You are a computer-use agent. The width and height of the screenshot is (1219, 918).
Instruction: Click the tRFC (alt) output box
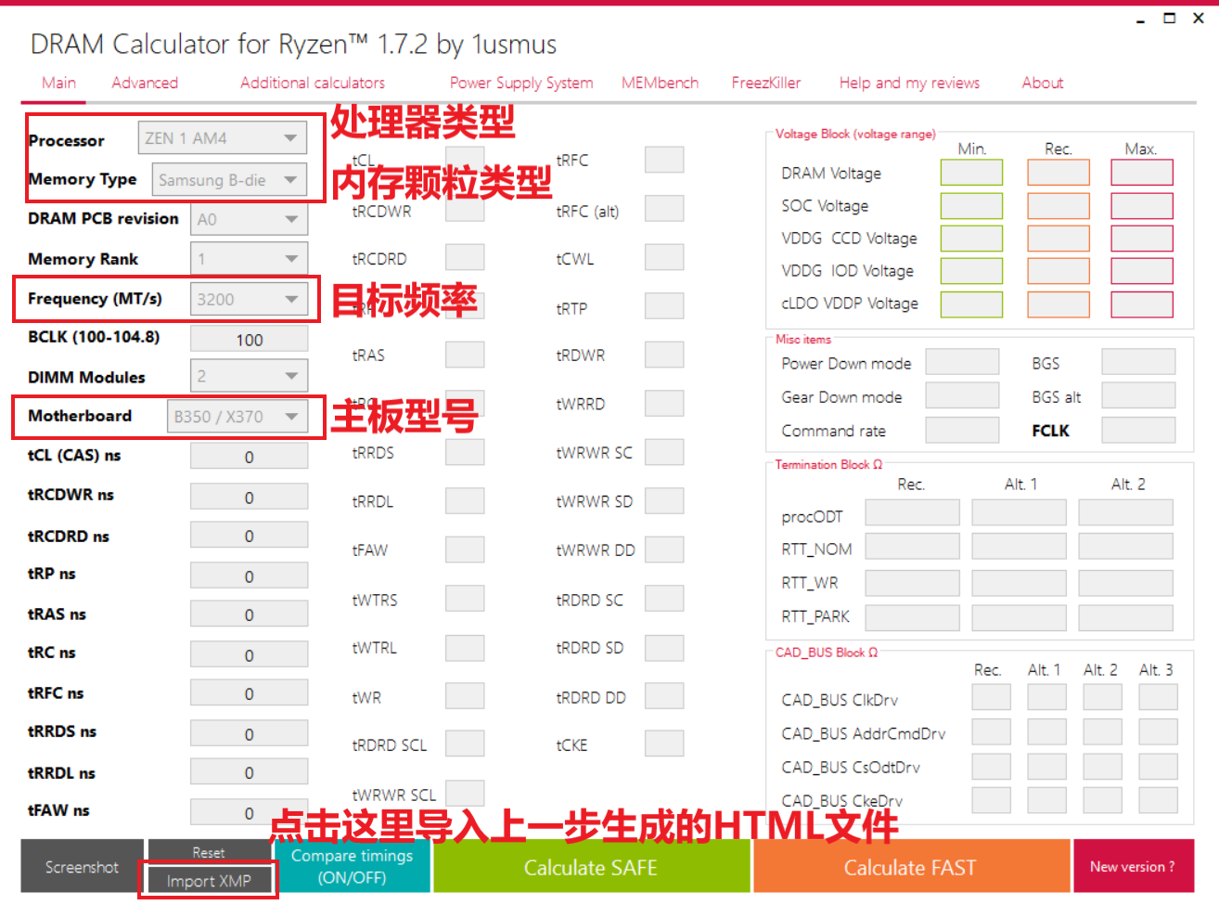(664, 208)
